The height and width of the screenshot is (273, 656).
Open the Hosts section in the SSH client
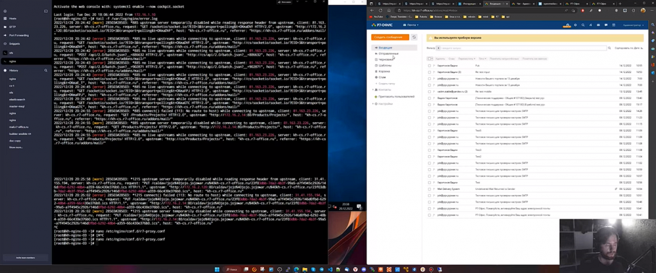13,19
